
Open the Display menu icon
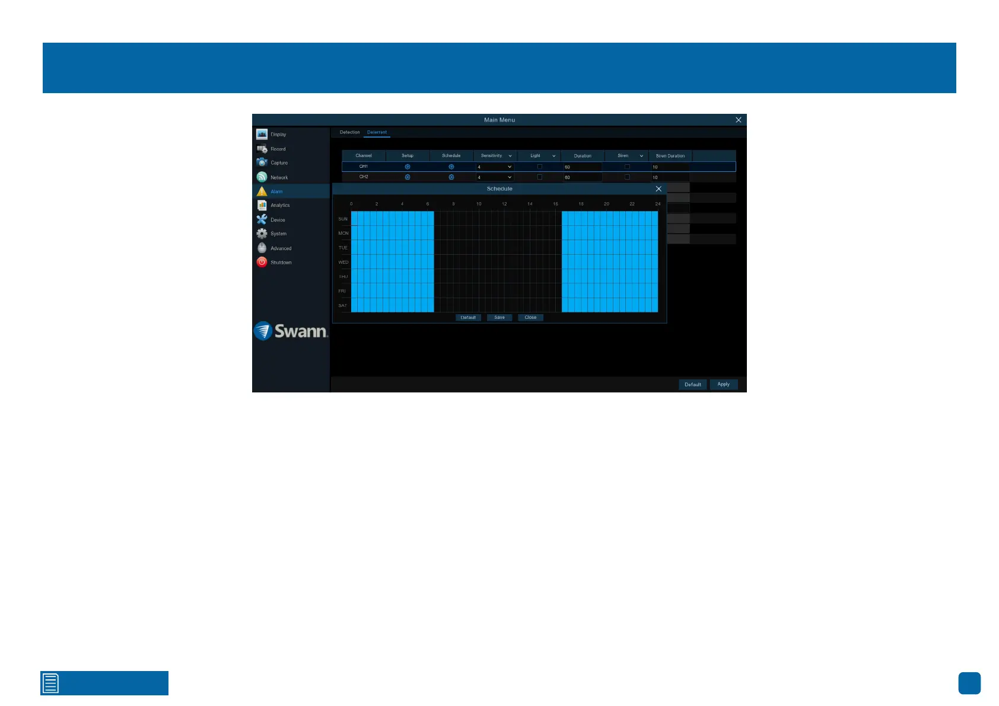coord(262,134)
